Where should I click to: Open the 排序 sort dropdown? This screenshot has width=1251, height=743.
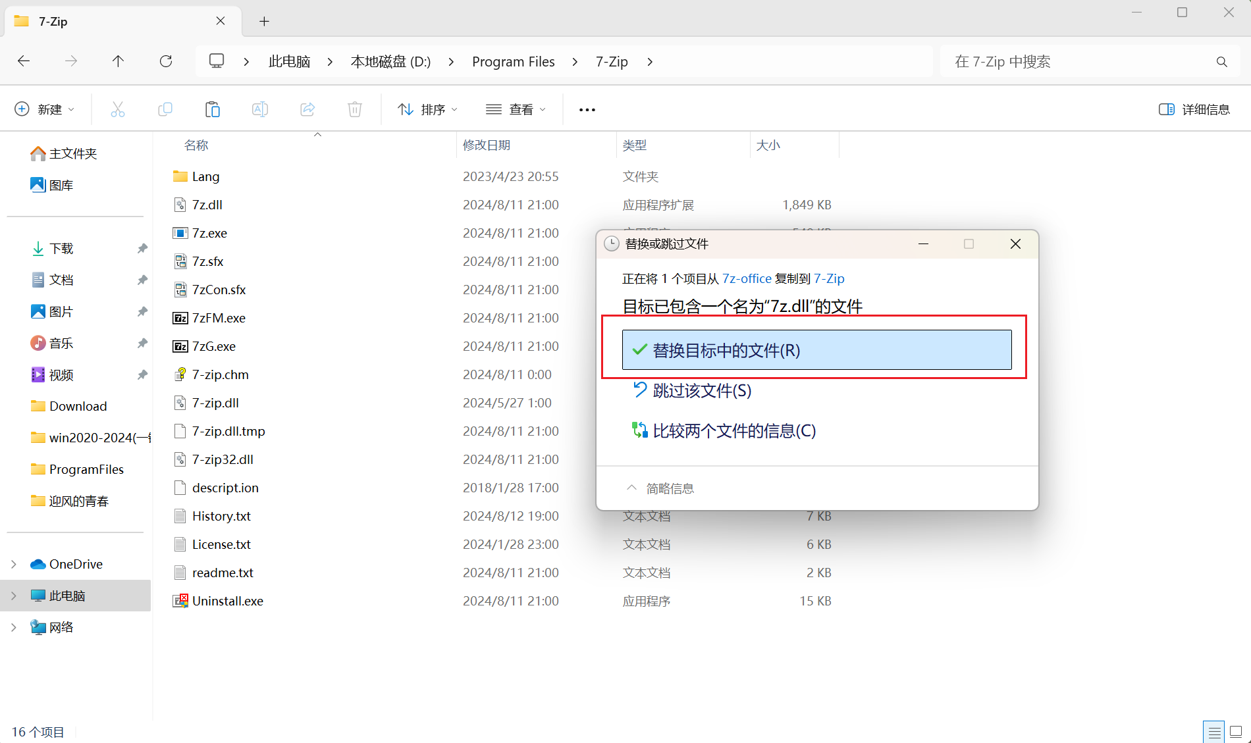(x=427, y=109)
